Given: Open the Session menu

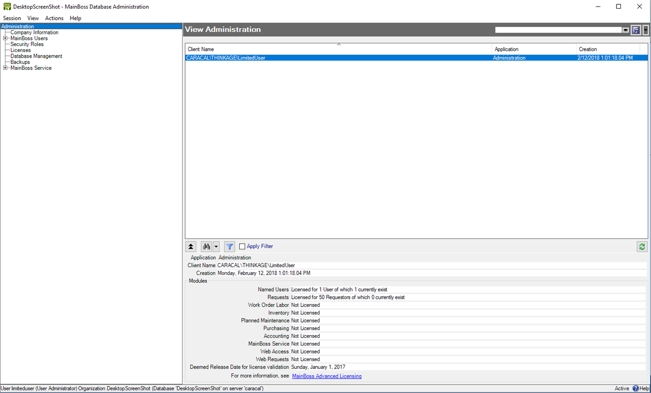Looking at the screenshot, I should pos(12,18).
